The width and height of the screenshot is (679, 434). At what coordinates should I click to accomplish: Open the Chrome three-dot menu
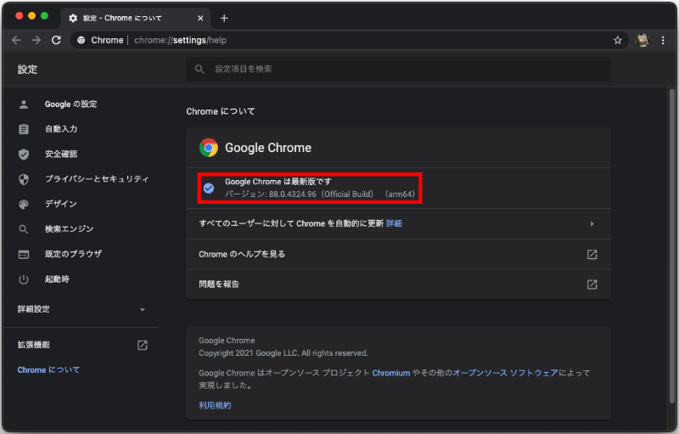(x=662, y=40)
